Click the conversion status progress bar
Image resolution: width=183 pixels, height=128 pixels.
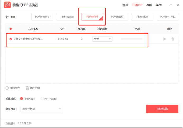click(x=131, y=39)
